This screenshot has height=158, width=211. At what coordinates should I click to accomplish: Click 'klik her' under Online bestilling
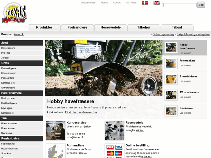pyautogui.click(x=147, y=157)
